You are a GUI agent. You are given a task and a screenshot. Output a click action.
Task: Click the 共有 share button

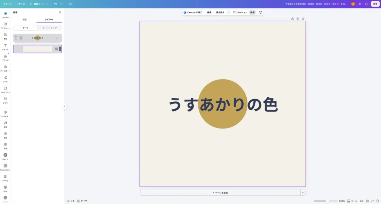coord(375,4)
